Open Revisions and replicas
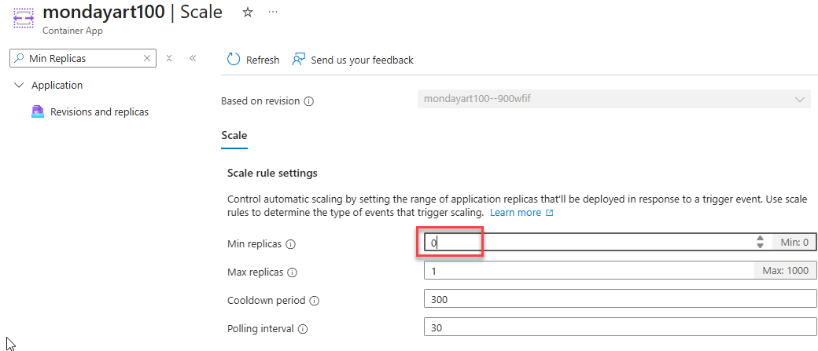The width and height of the screenshot is (818, 351). point(99,112)
